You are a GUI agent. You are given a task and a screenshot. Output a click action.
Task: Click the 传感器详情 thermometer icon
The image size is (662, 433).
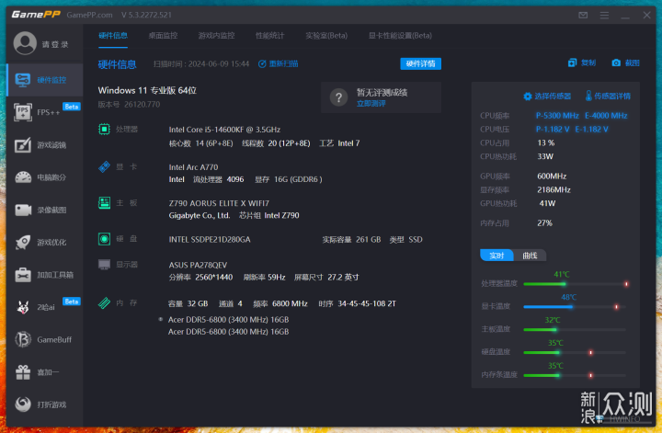pos(588,96)
